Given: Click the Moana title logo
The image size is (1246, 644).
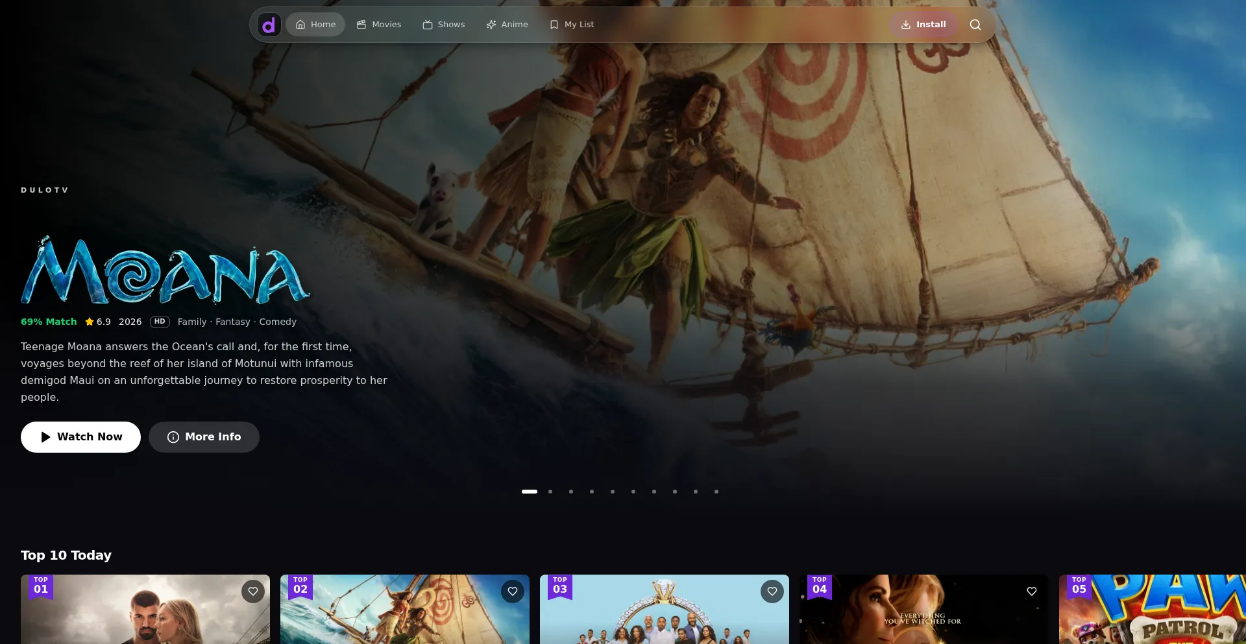Looking at the screenshot, I should [165, 270].
